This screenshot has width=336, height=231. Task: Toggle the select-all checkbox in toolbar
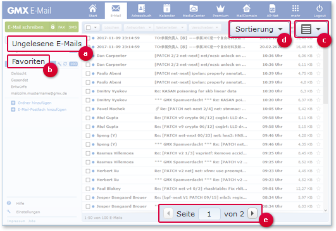(89, 27)
